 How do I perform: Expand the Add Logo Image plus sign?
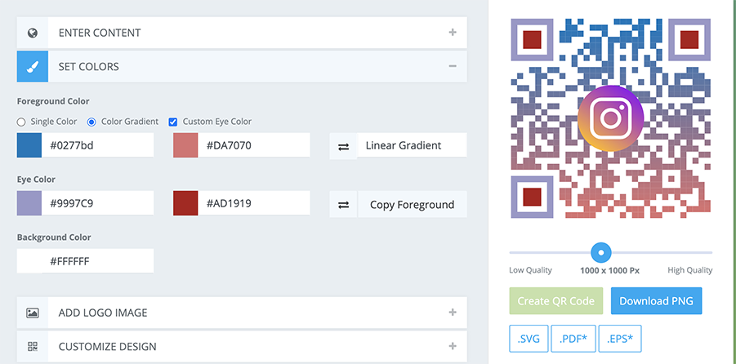click(453, 313)
